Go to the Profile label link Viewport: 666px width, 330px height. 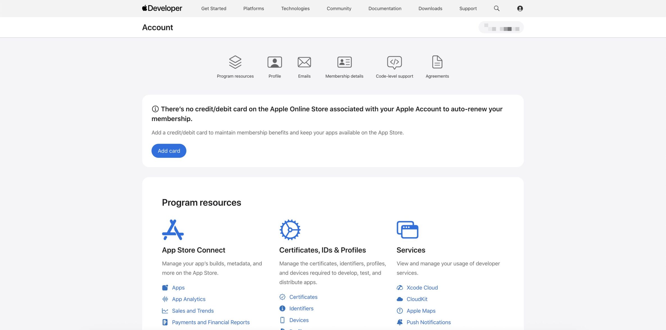coord(275,76)
